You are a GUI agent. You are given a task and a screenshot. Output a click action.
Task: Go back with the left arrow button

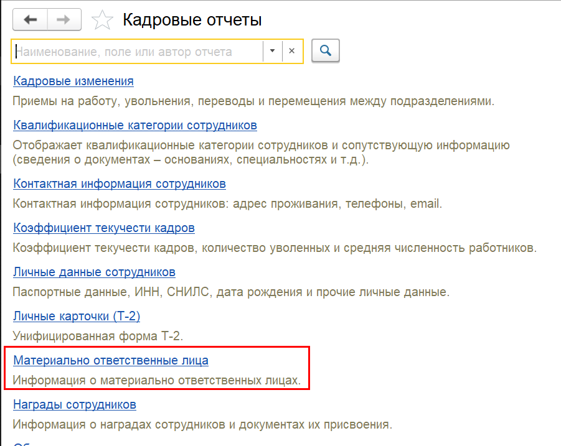pos(30,20)
